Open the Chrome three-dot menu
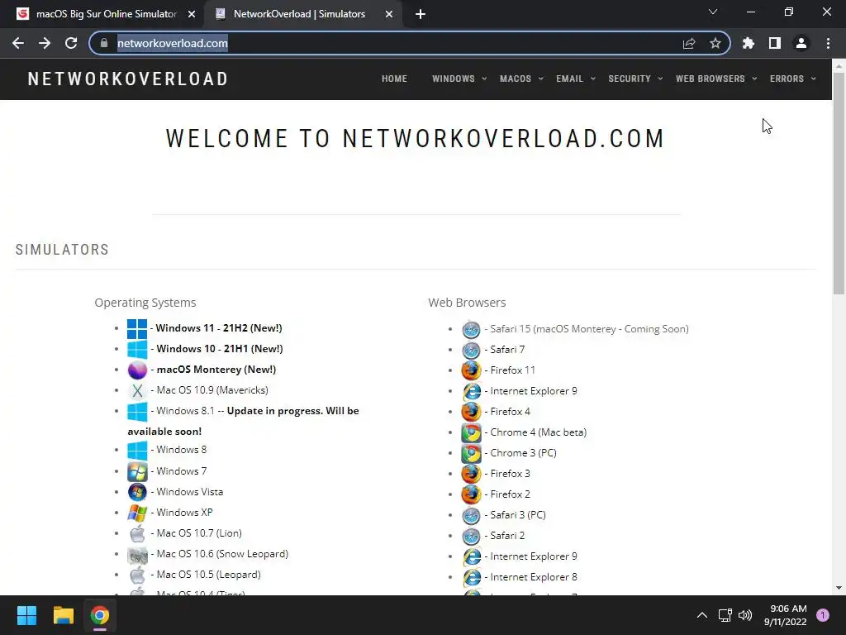 click(828, 43)
